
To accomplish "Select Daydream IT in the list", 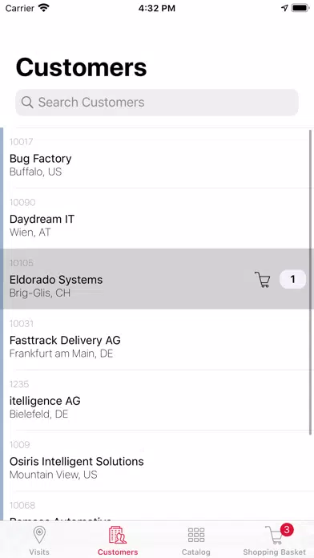I will click(157, 219).
